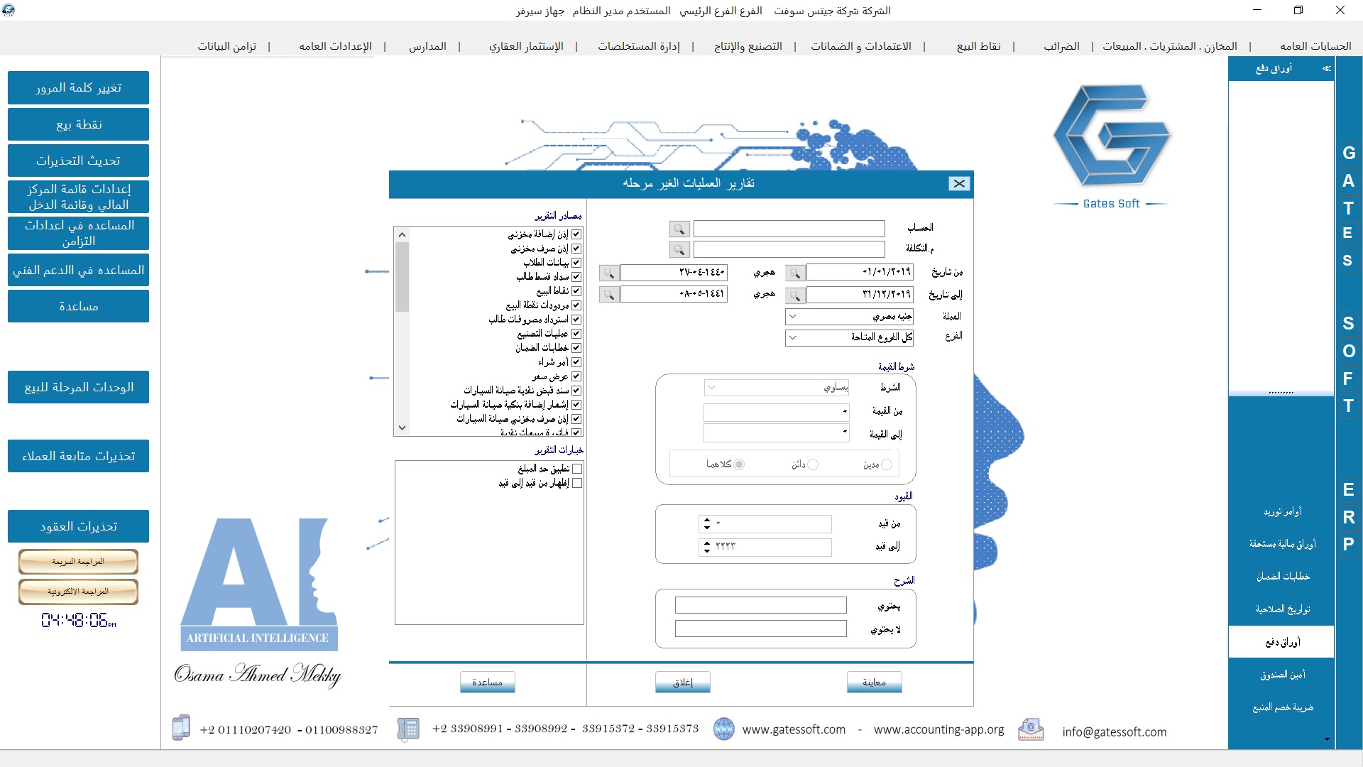Click the increment arrow of من قيد spinner
This screenshot has height=767, width=1363.
706,520
